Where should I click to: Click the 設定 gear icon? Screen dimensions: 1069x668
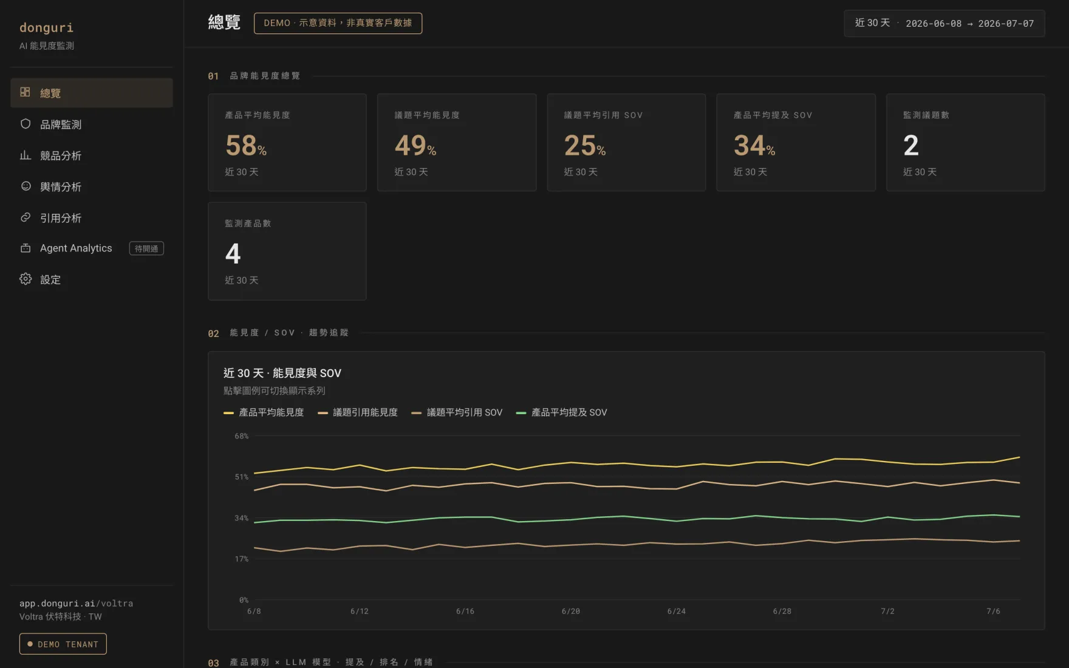coord(26,279)
